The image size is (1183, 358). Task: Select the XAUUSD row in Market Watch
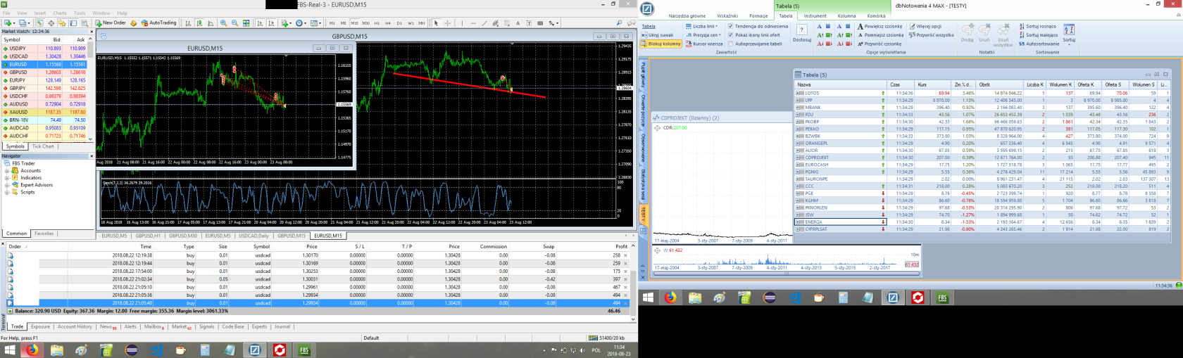(44, 112)
